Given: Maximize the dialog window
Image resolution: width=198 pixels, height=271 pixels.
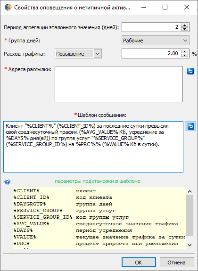Looking at the screenshot, I should [165, 7].
